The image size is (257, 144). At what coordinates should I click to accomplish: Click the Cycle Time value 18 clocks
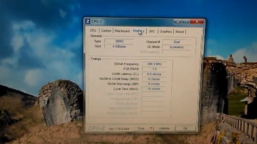154,89
